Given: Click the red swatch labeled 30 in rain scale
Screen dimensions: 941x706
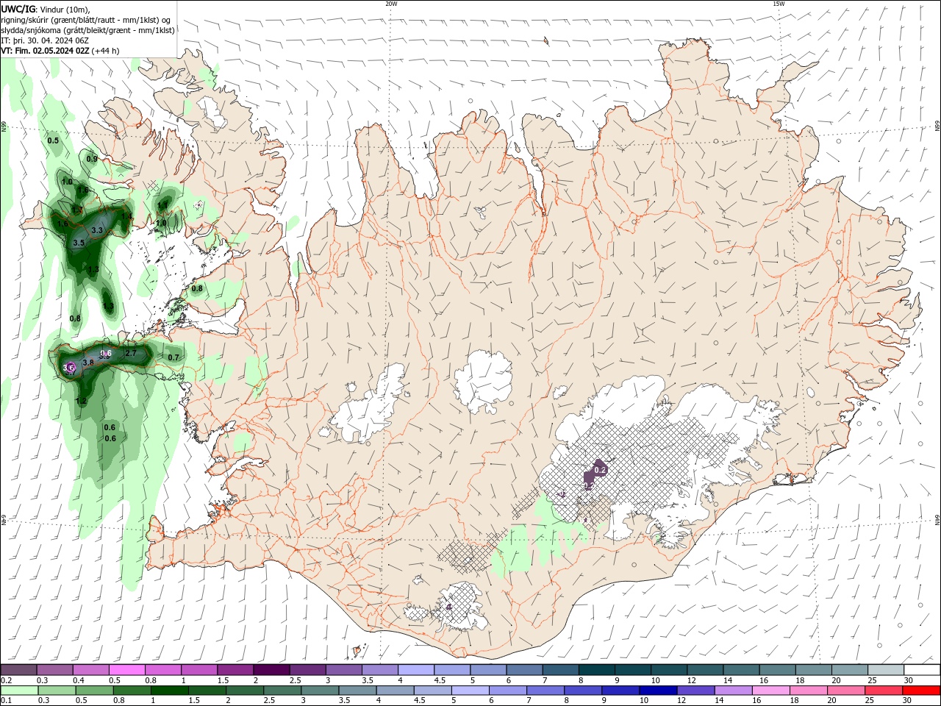Looking at the screenshot, I should pos(923,691).
